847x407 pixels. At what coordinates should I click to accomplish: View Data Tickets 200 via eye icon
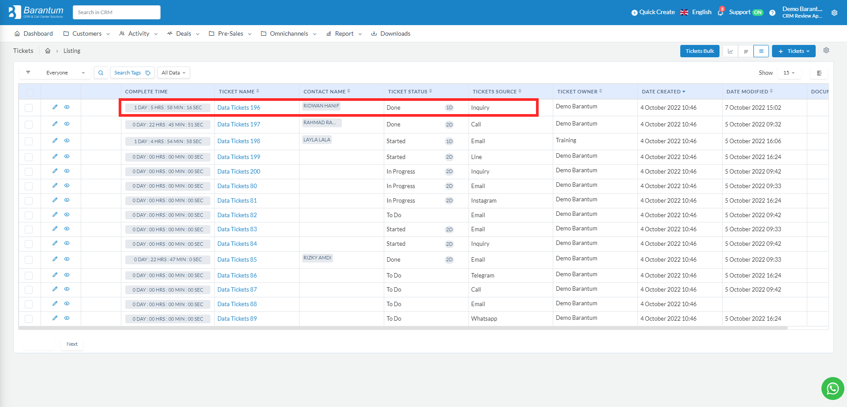point(67,171)
